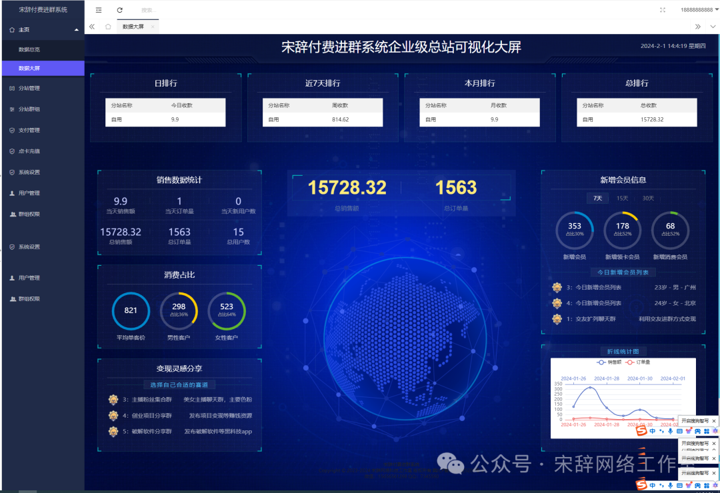Switch member stats to 15天 view

pos(622,198)
